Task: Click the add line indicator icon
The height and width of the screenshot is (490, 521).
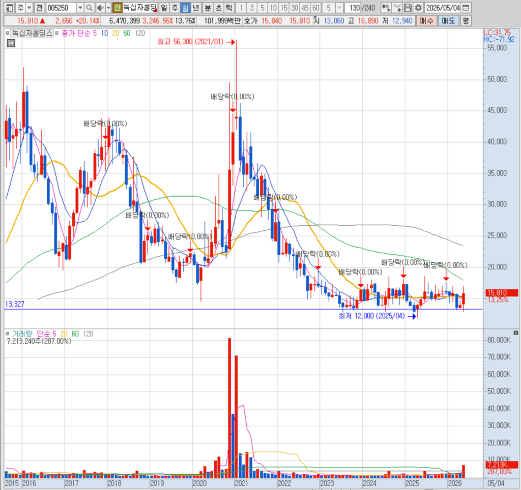Action: (x=397, y=8)
